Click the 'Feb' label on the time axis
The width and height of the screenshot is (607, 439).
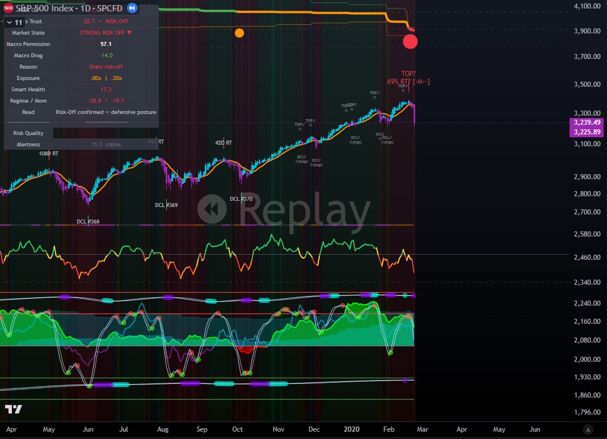click(389, 429)
